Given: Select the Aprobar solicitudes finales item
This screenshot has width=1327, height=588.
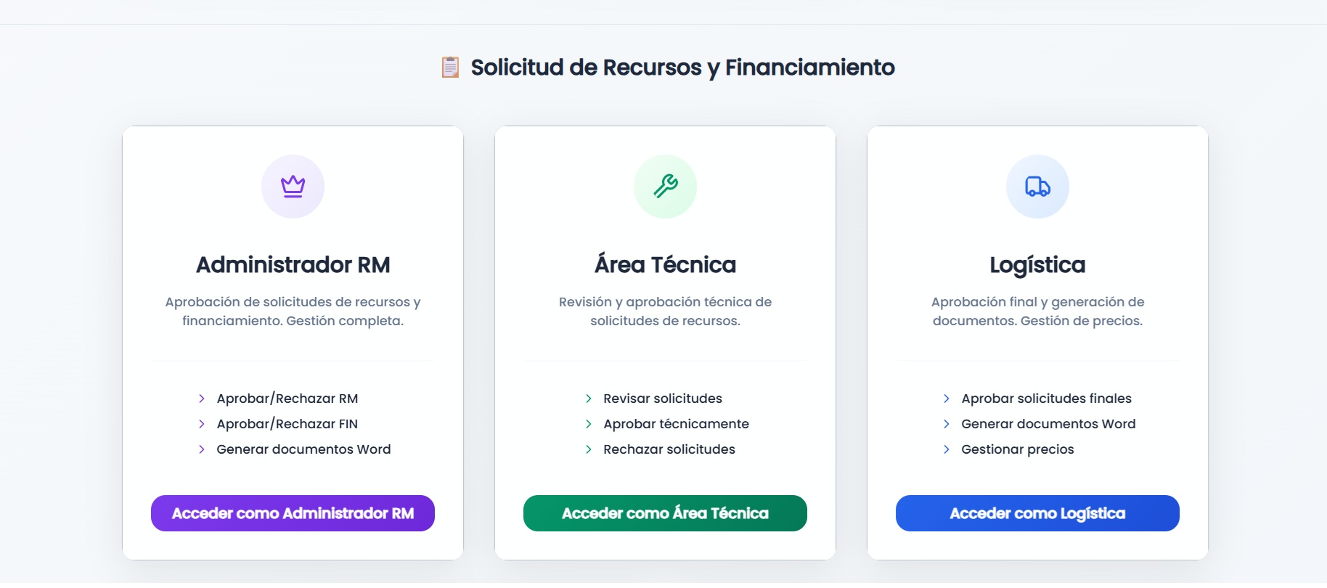Looking at the screenshot, I should [1046, 399].
